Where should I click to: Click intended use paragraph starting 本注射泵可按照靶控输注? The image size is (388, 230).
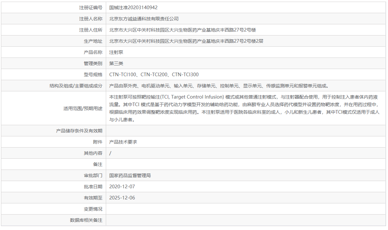tap(244, 108)
